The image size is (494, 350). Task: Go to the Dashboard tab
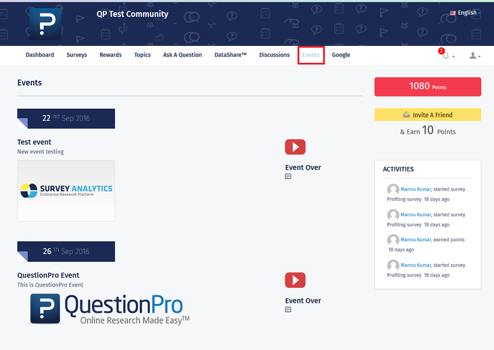[x=40, y=55]
